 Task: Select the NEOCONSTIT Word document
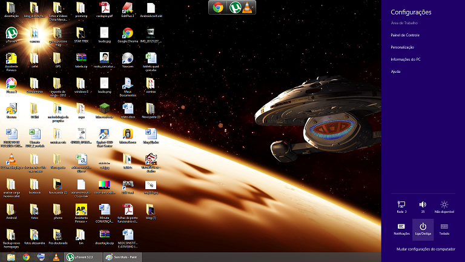click(x=128, y=238)
